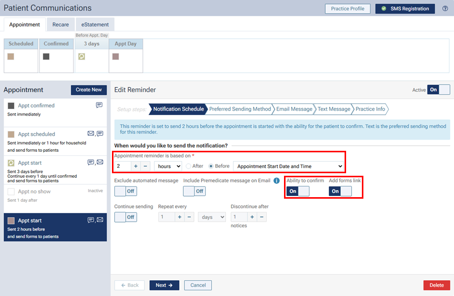Click the green 3 days reminder icon
Viewport: 454px width, 296px height.
[81, 57]
